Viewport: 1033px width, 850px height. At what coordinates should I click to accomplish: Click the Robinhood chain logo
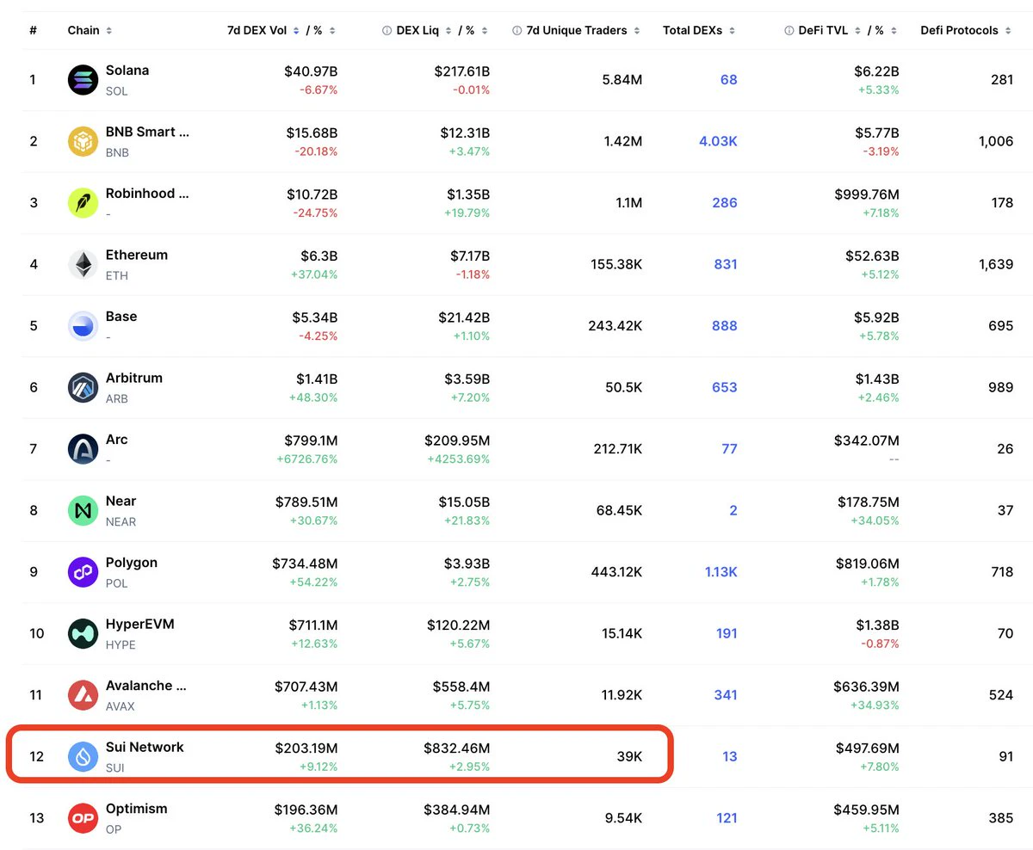pos(83,203)
